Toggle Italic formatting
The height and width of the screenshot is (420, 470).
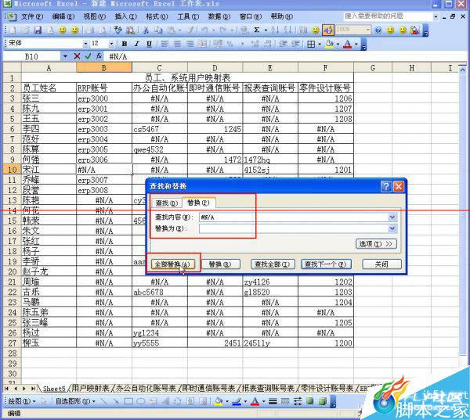click(x=136, y=45)
